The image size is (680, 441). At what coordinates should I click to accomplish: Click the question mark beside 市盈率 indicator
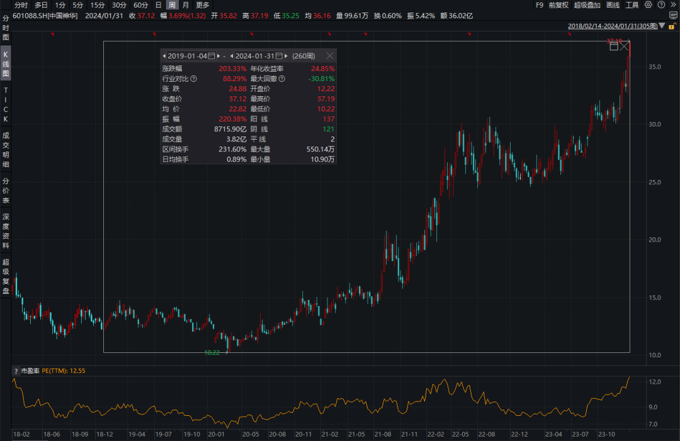pyautogui.click(x=16, y=371)
